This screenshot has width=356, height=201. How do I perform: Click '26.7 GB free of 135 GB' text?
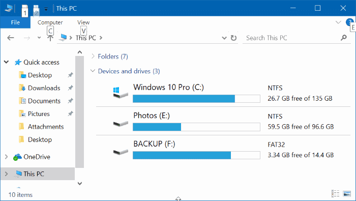tap(300, 98)
